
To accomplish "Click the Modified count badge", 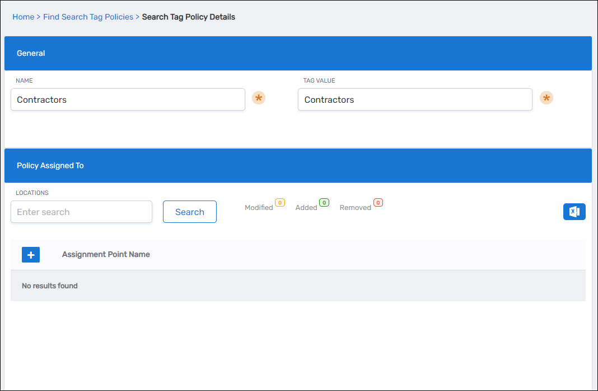I will (x=280, y=203).
